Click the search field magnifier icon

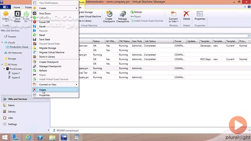coord(248,36)
